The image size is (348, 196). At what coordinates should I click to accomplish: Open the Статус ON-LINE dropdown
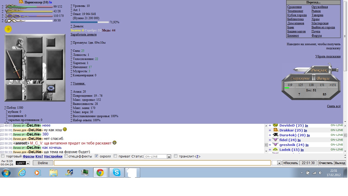pyautogui.click(x=157, y=156)
